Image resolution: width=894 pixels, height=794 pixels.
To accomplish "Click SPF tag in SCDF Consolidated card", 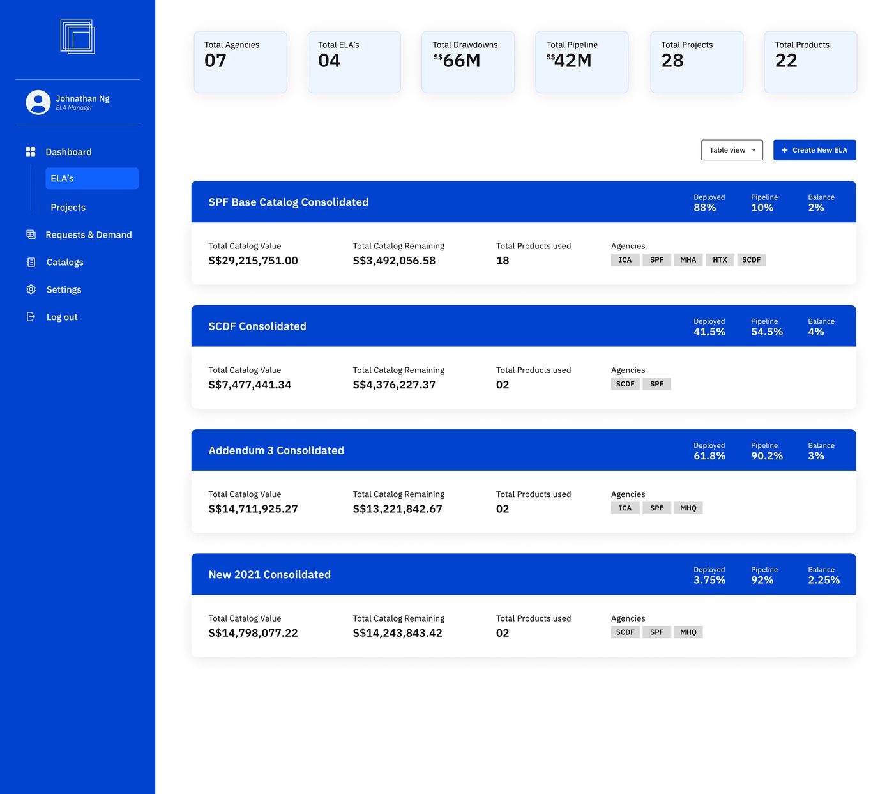I will tap(657, 384).
